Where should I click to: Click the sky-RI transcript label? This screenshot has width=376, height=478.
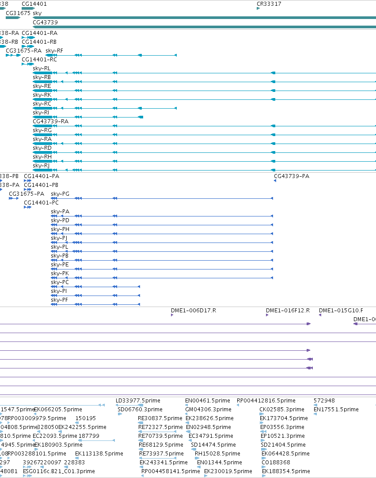click(41, 113)
